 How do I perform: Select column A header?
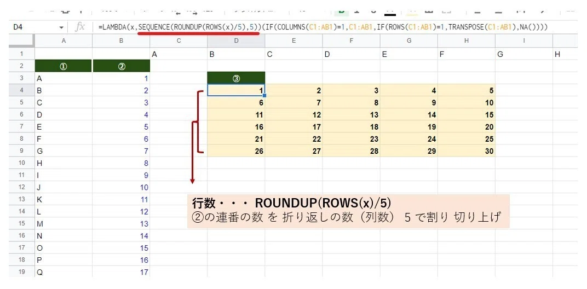(x=64, y=41)
